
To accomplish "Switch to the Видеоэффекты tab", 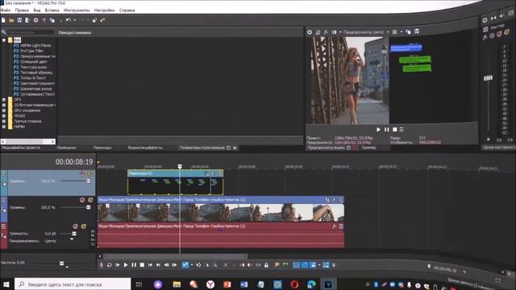I will (145, 148).
